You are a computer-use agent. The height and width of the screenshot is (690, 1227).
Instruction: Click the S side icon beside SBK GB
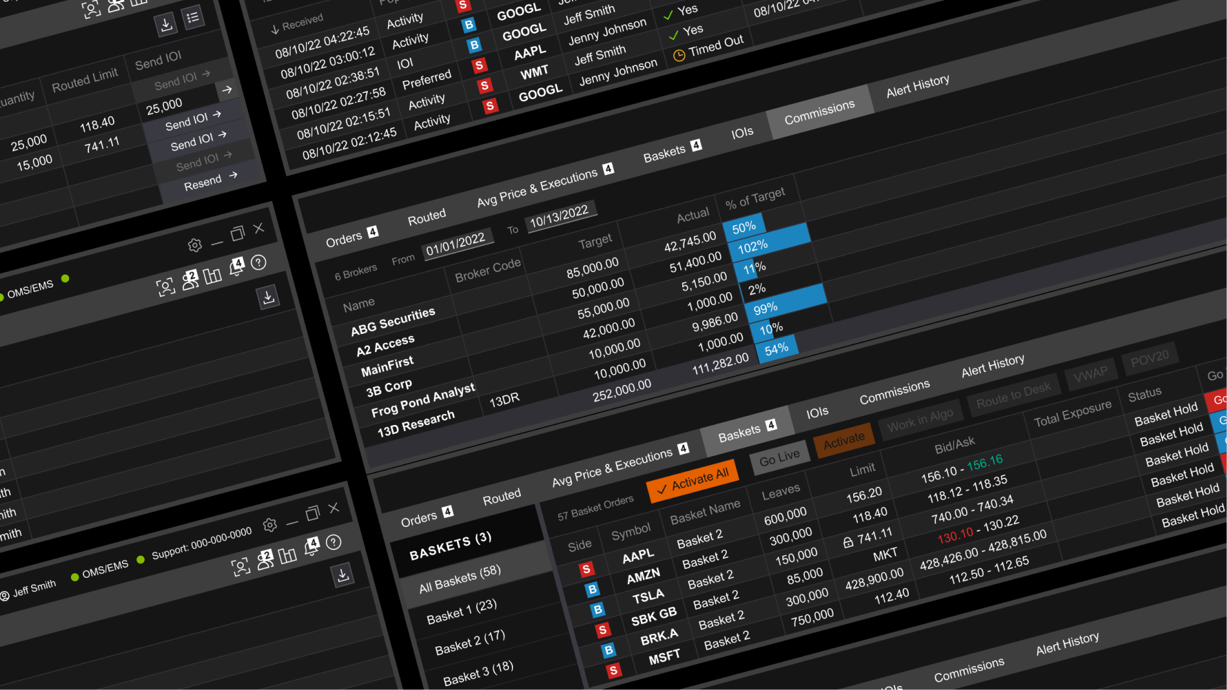(602, 630)
